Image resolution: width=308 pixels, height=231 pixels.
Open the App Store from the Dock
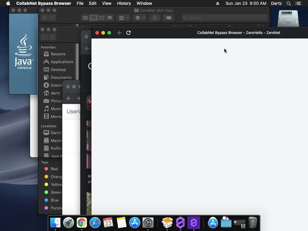(134, 223)
